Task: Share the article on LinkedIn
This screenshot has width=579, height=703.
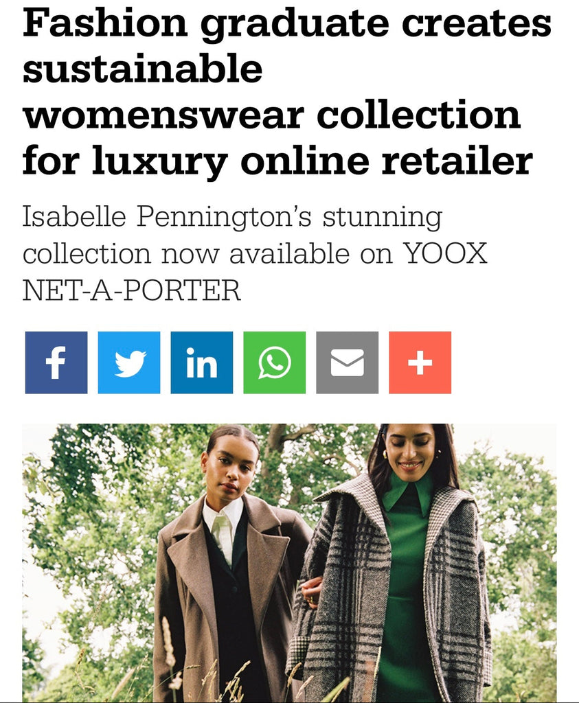Action: 202,362
